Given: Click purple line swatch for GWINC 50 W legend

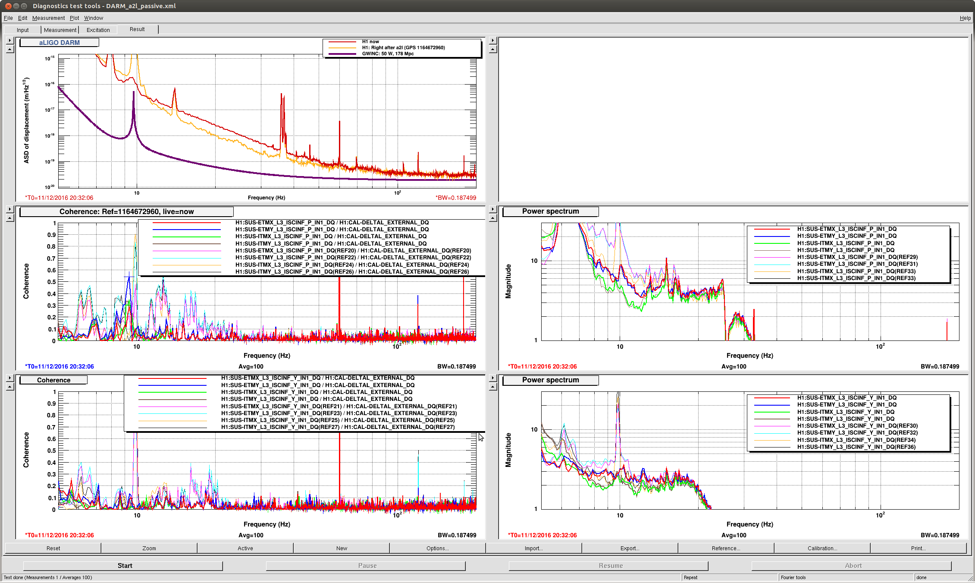Looking at the screenshot, I should click(342, 54).
